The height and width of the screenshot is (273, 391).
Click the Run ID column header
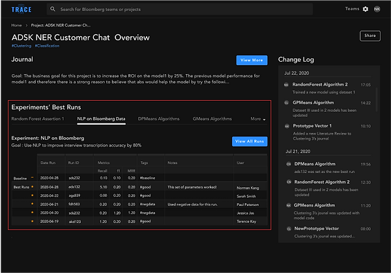tap(74, 163)
